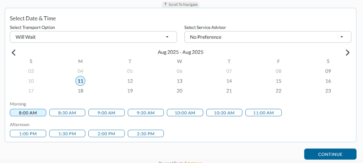363x163 pixels.
Task: Pick date 14 in the calendar
Action: (229, 81)
